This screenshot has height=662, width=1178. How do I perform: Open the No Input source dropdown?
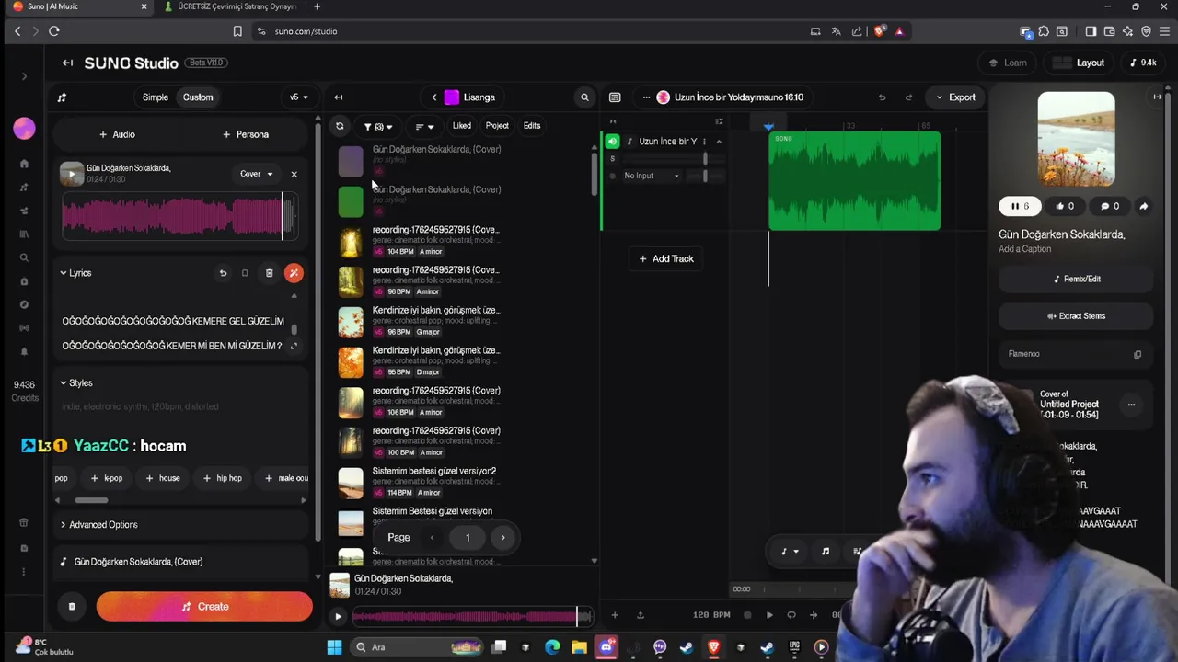(x=652, y=176)
